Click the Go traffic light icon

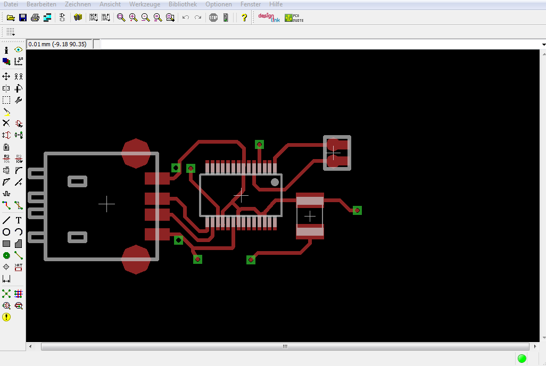(226, 18)
